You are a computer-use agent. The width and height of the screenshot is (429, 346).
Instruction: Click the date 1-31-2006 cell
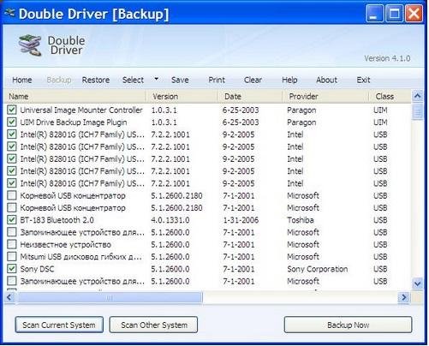[241, 220]
